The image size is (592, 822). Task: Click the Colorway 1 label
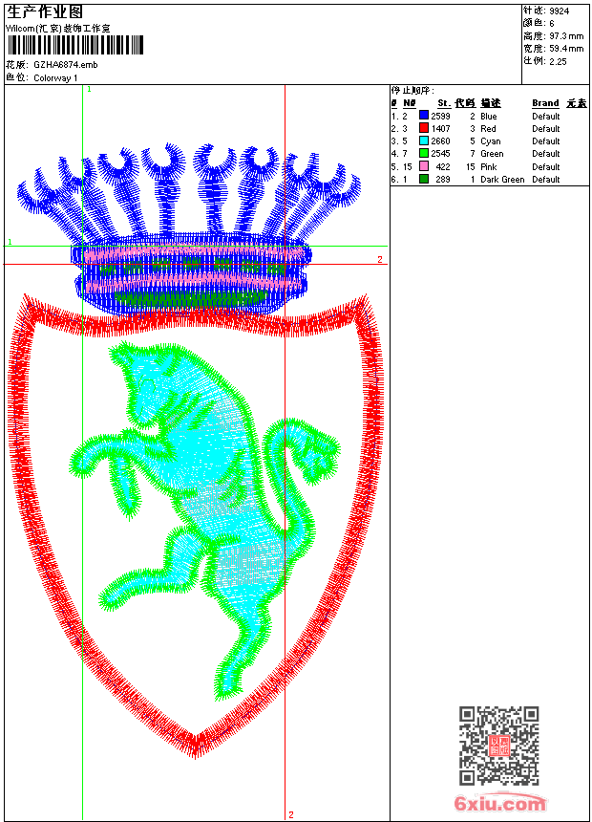click(55, 78)
